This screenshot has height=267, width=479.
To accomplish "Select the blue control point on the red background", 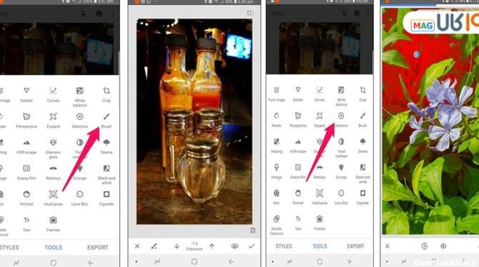I will 416,54.
